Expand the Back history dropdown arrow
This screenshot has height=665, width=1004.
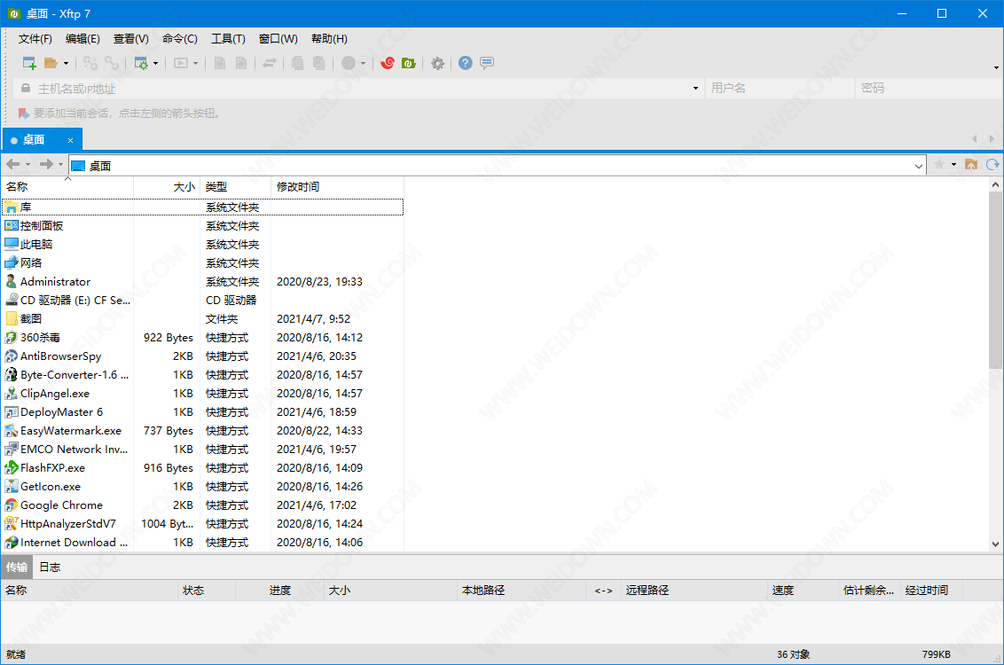click(x=27, y=165)
